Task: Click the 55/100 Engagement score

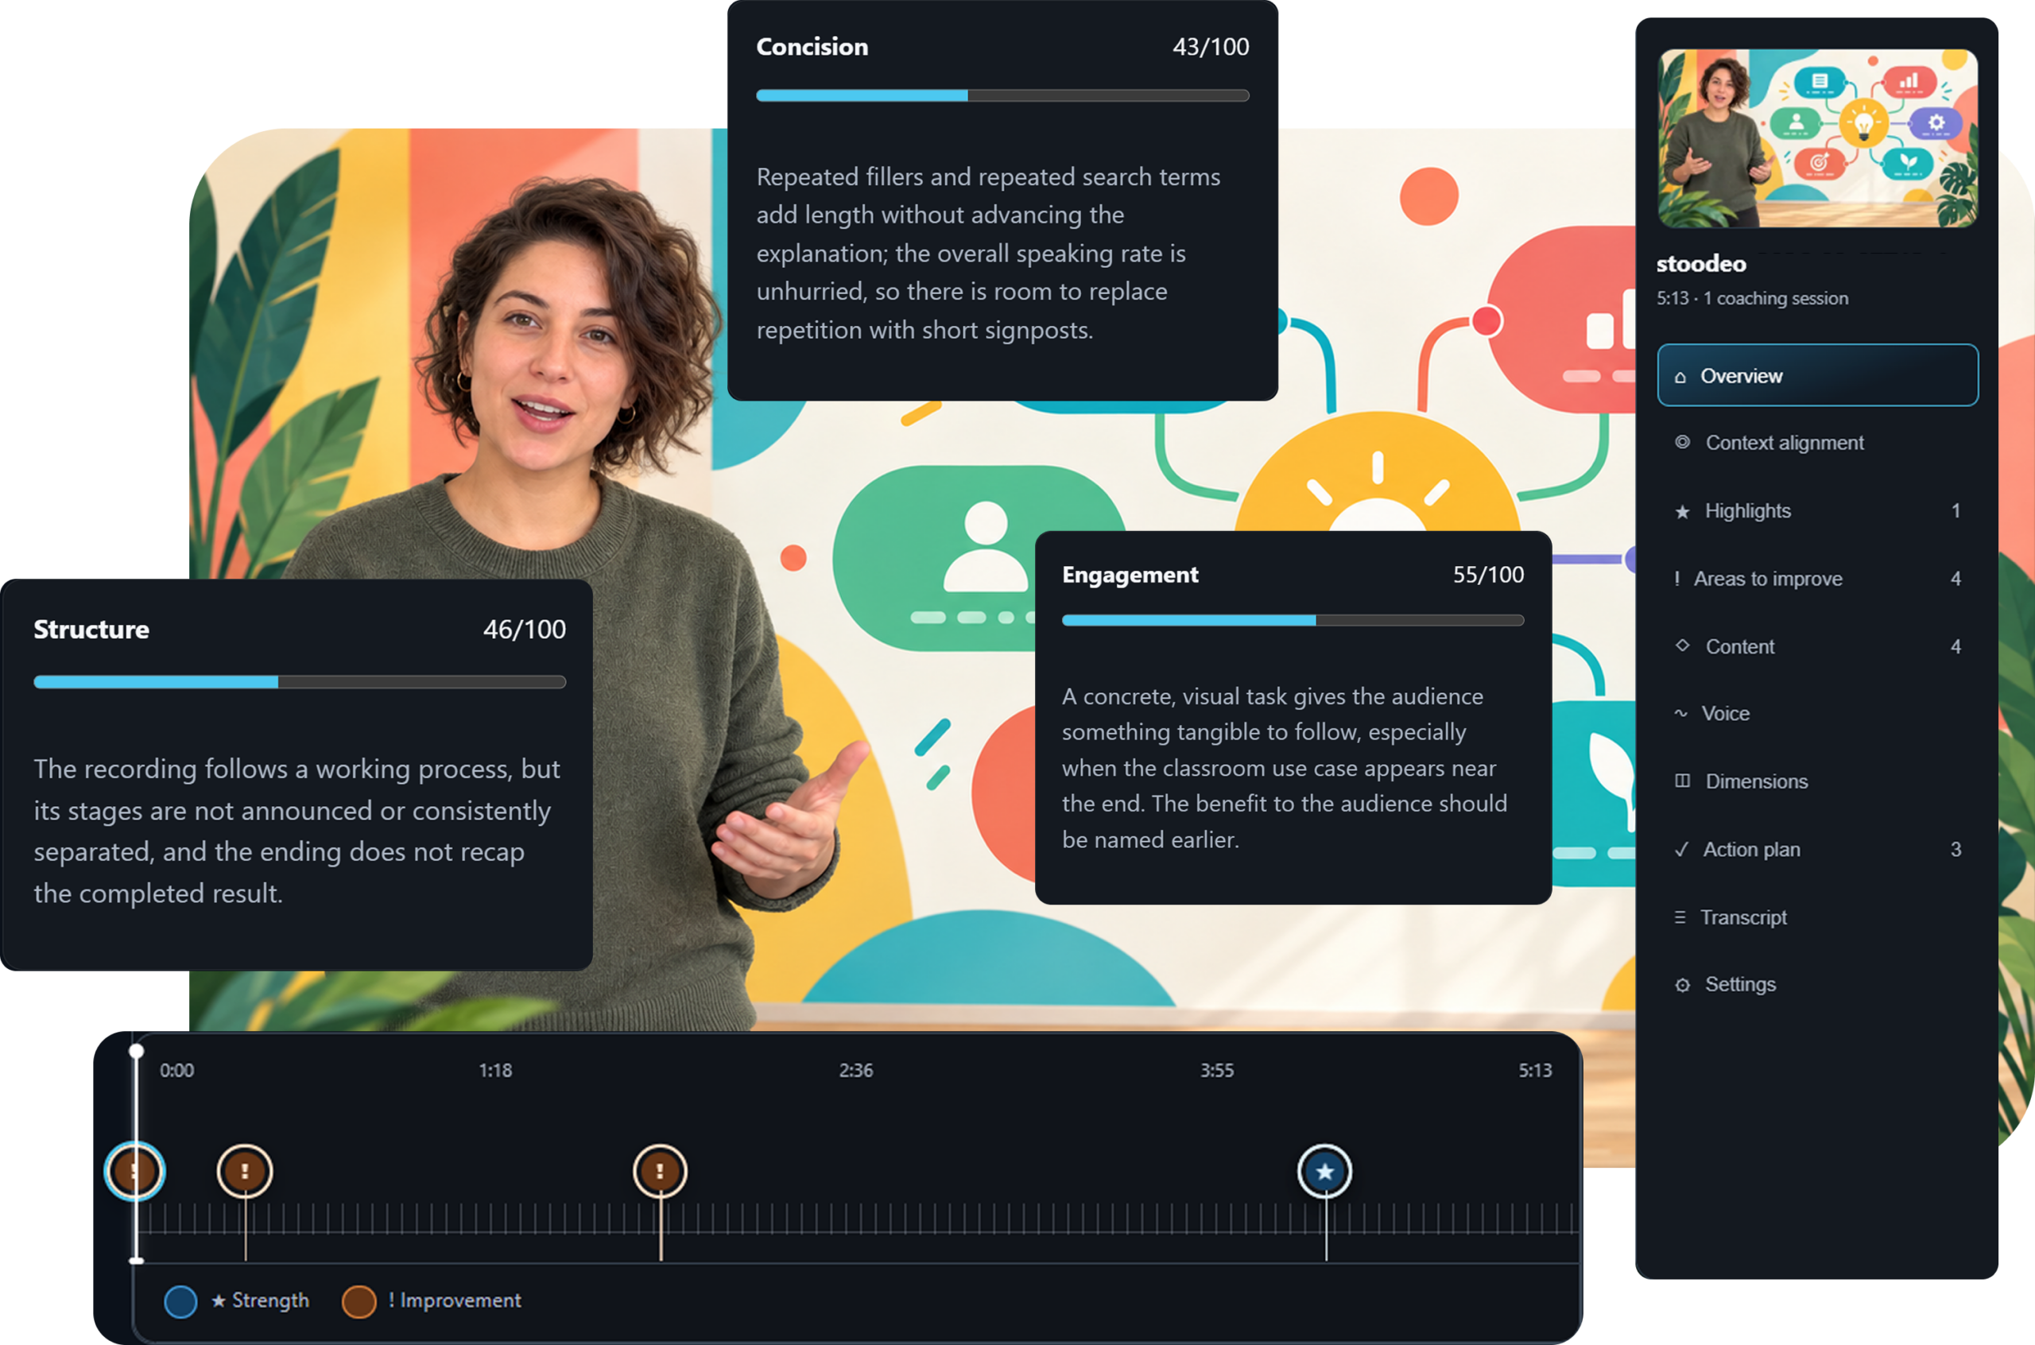Action: point(1488,575)
